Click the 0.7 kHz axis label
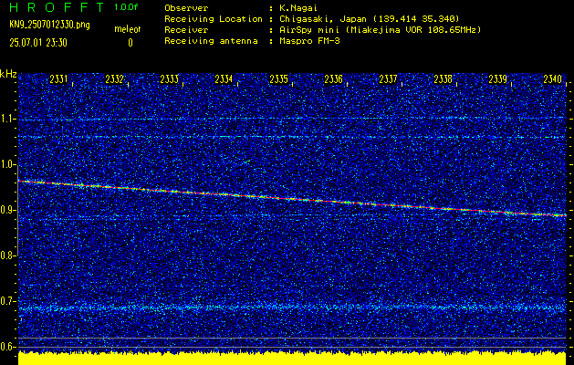 (6, 301)
